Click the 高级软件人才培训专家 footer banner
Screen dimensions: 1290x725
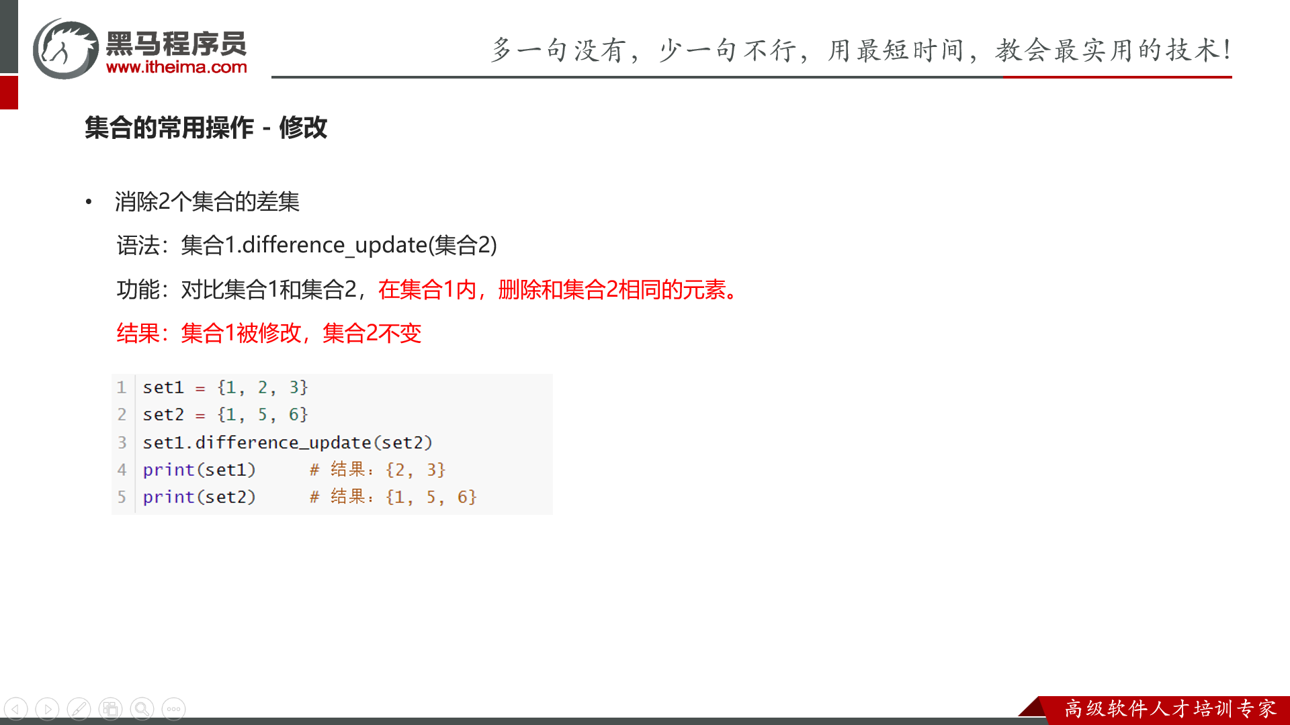[x=1170, y=709]
